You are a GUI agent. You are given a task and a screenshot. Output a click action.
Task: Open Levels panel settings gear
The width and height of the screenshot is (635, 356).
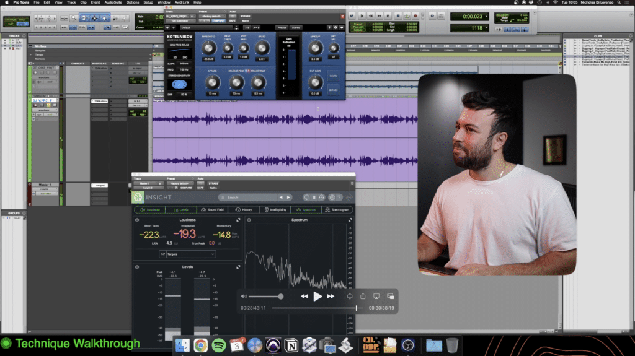137,267
